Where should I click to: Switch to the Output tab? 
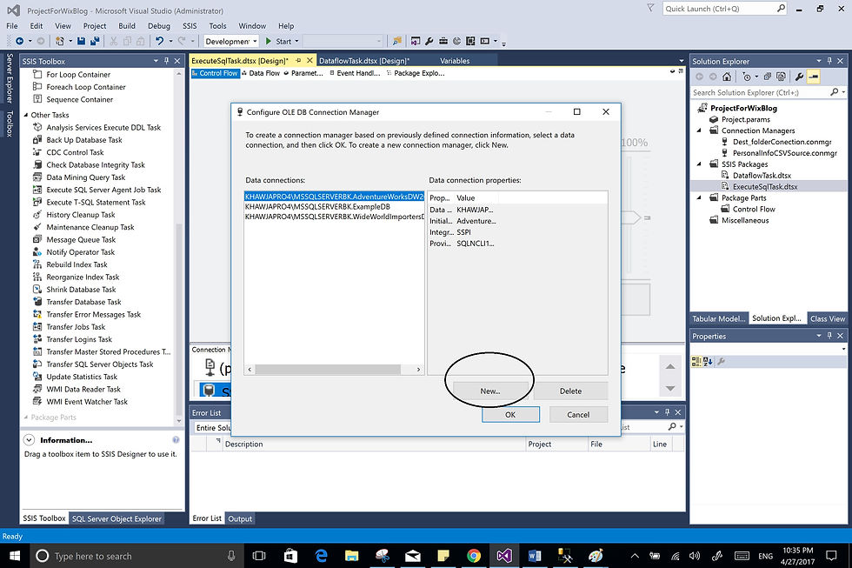click(240, 518)
